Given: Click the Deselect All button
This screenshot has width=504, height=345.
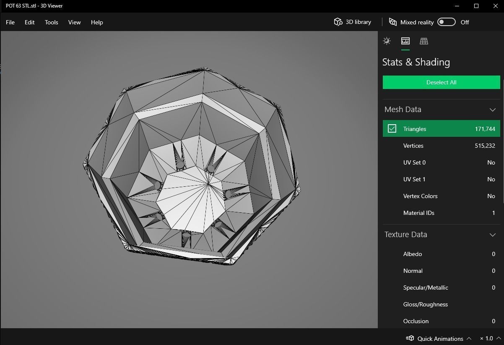Looking at the screenshot, I should [x=441, y=82].
